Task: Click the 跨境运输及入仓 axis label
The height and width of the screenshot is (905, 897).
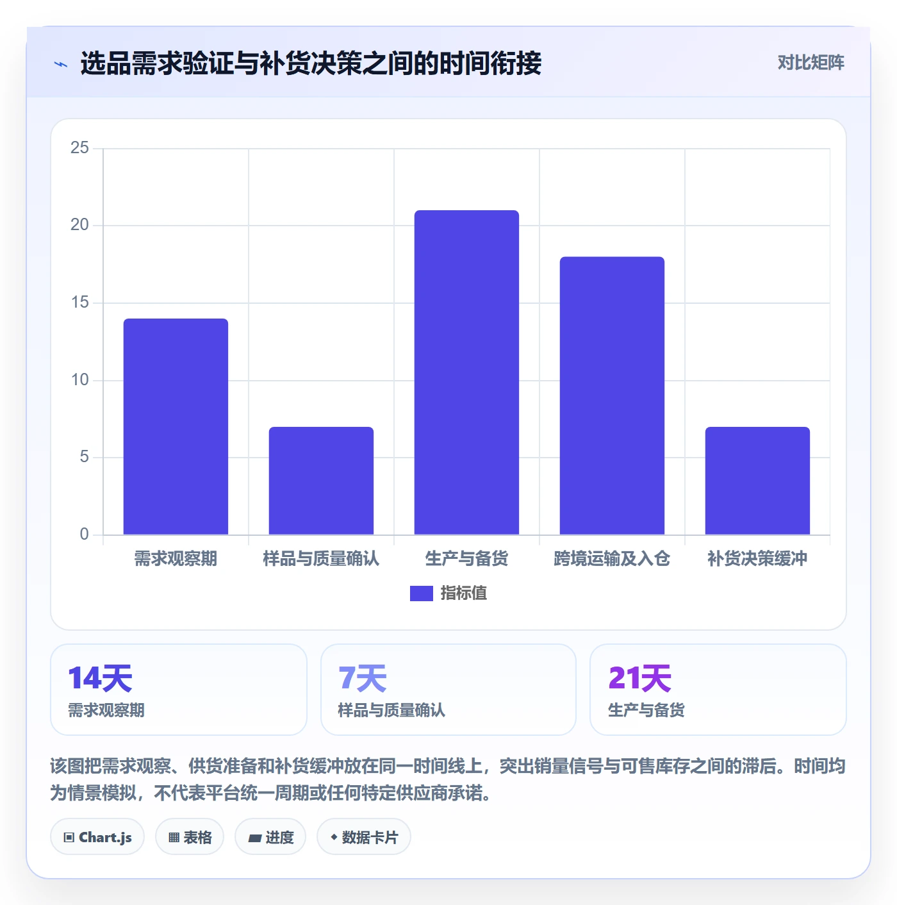Action: pyautogui.click(x=612, y=559)
